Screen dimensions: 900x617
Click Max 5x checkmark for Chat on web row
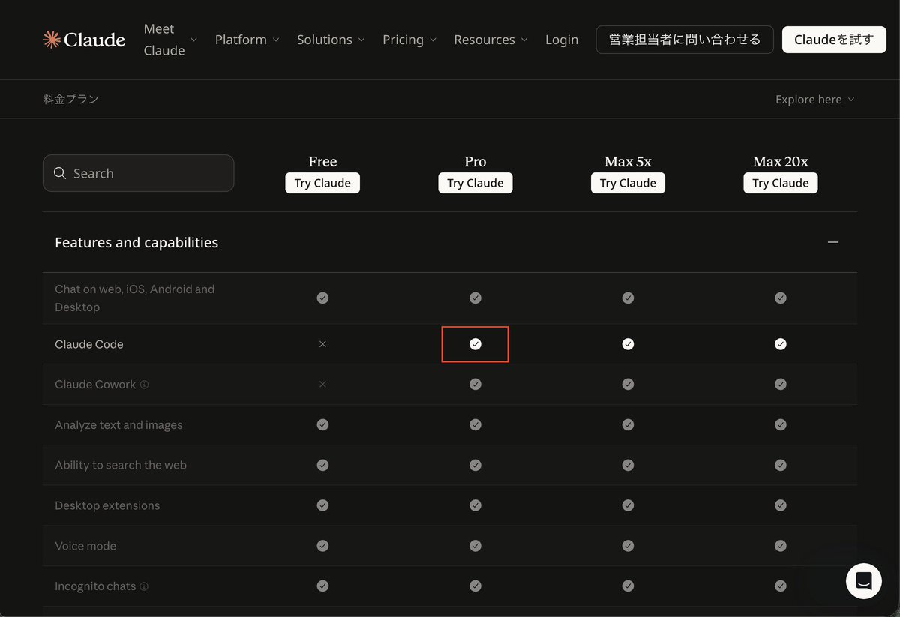pos(628,298)
